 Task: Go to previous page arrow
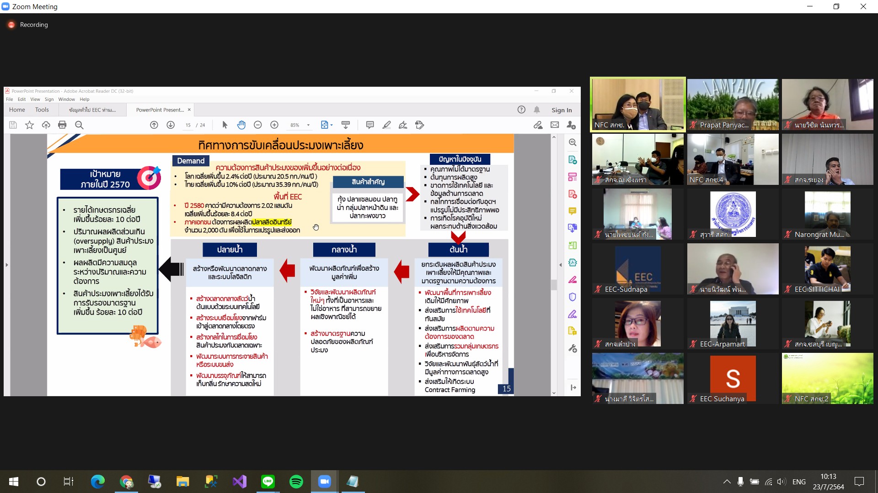tap(154, 125)
